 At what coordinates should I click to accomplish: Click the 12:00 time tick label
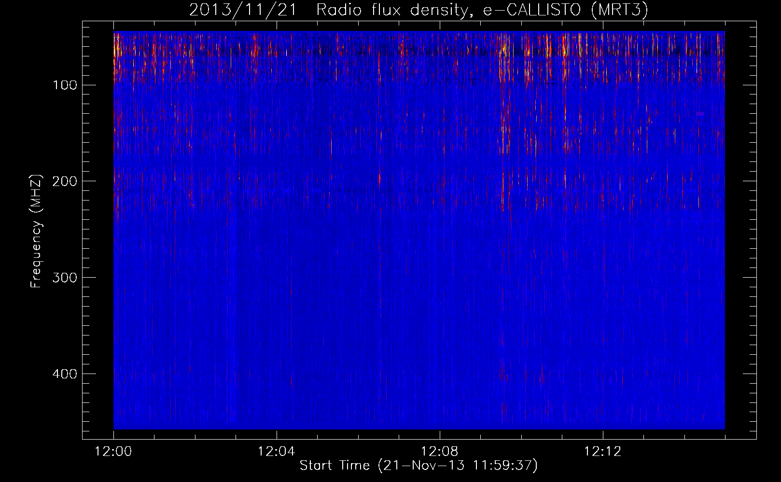pos(113,452)
